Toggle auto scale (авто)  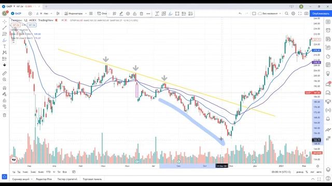pyautogui.click(x=319, y=172)
